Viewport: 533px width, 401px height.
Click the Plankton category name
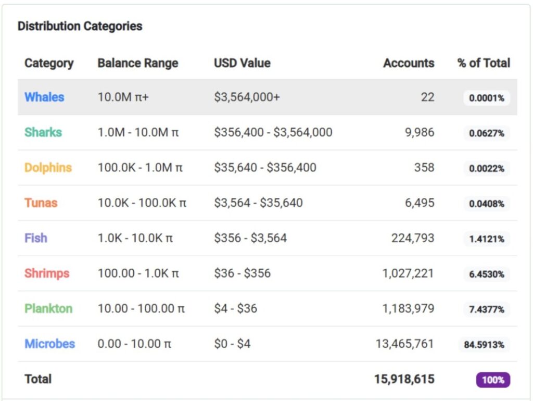(x=48, y=308)
